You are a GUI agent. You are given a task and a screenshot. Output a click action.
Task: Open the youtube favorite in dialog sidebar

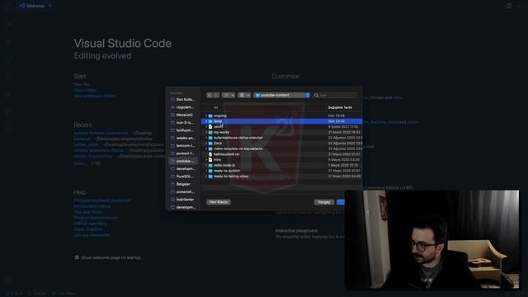tap(183, 162)
